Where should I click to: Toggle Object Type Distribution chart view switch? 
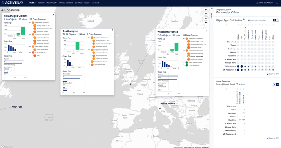tap(276, 20)
